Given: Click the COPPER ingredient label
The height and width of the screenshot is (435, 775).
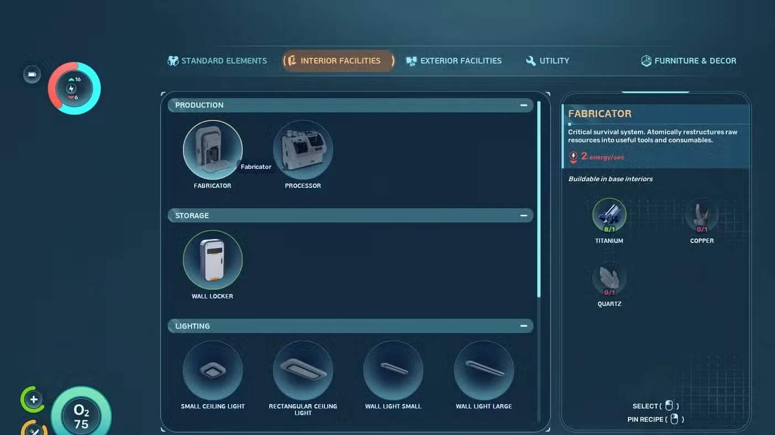Looking at the screenshot, I should coord(702,241).
